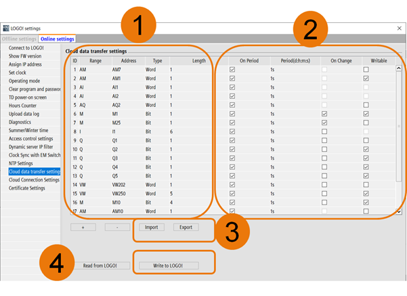Click the Import button
This screenshot has height=296, width=407.
(x=151, y=227)
